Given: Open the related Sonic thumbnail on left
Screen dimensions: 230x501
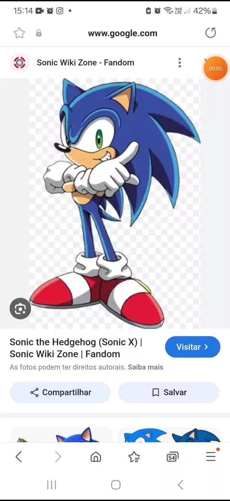Looking at the screenshot, I should pyautogui.click(x=61, y=435).
